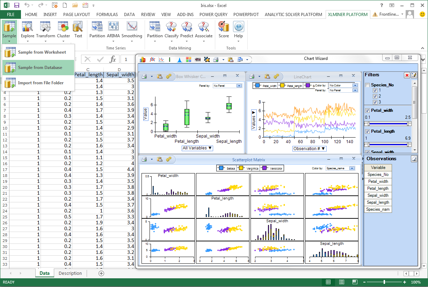Viewport: 428px width, 287px height.
Task: Uncheck the Petal_width filter checkbox
Action: pyautogui.click(x=367, y=110)
